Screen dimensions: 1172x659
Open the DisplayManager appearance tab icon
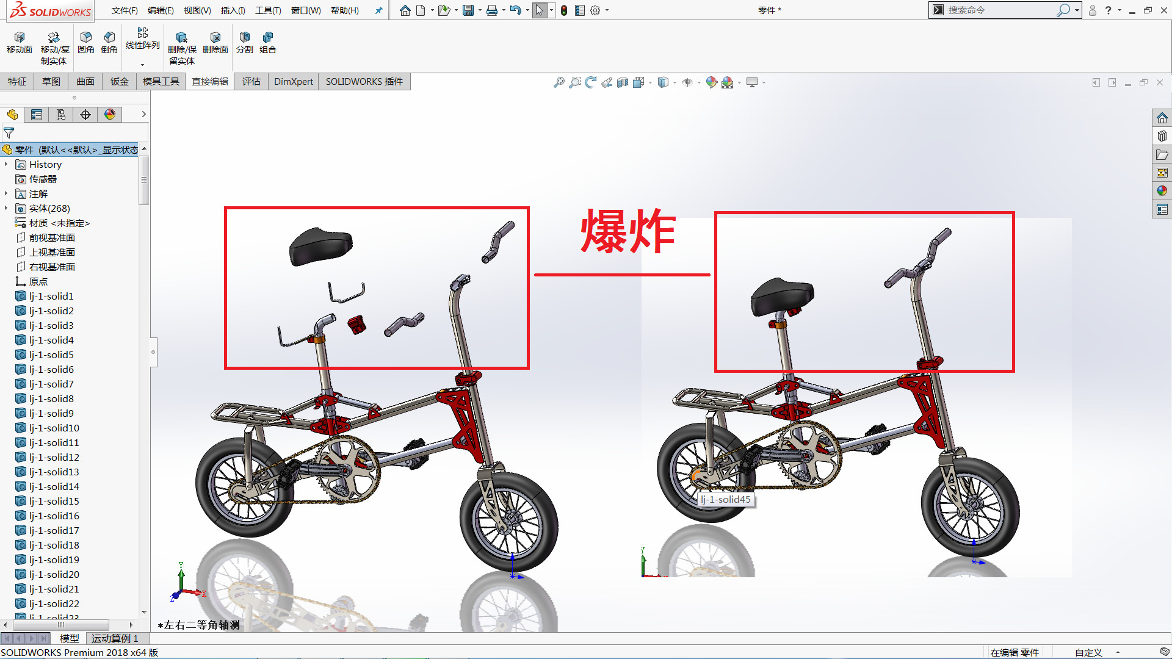point(110,115)
